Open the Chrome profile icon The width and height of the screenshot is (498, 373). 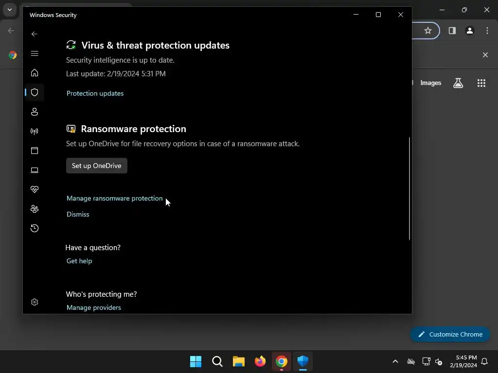point(470,31)
